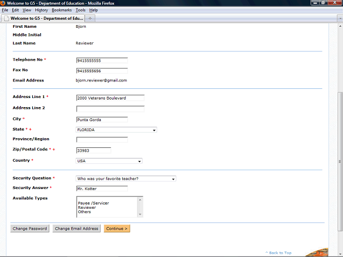Open the File menu
This screenshot has width=343, height=257.
(x=5, y=10)
